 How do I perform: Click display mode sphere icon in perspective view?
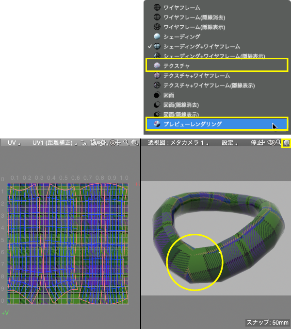(x=287, y=143)
